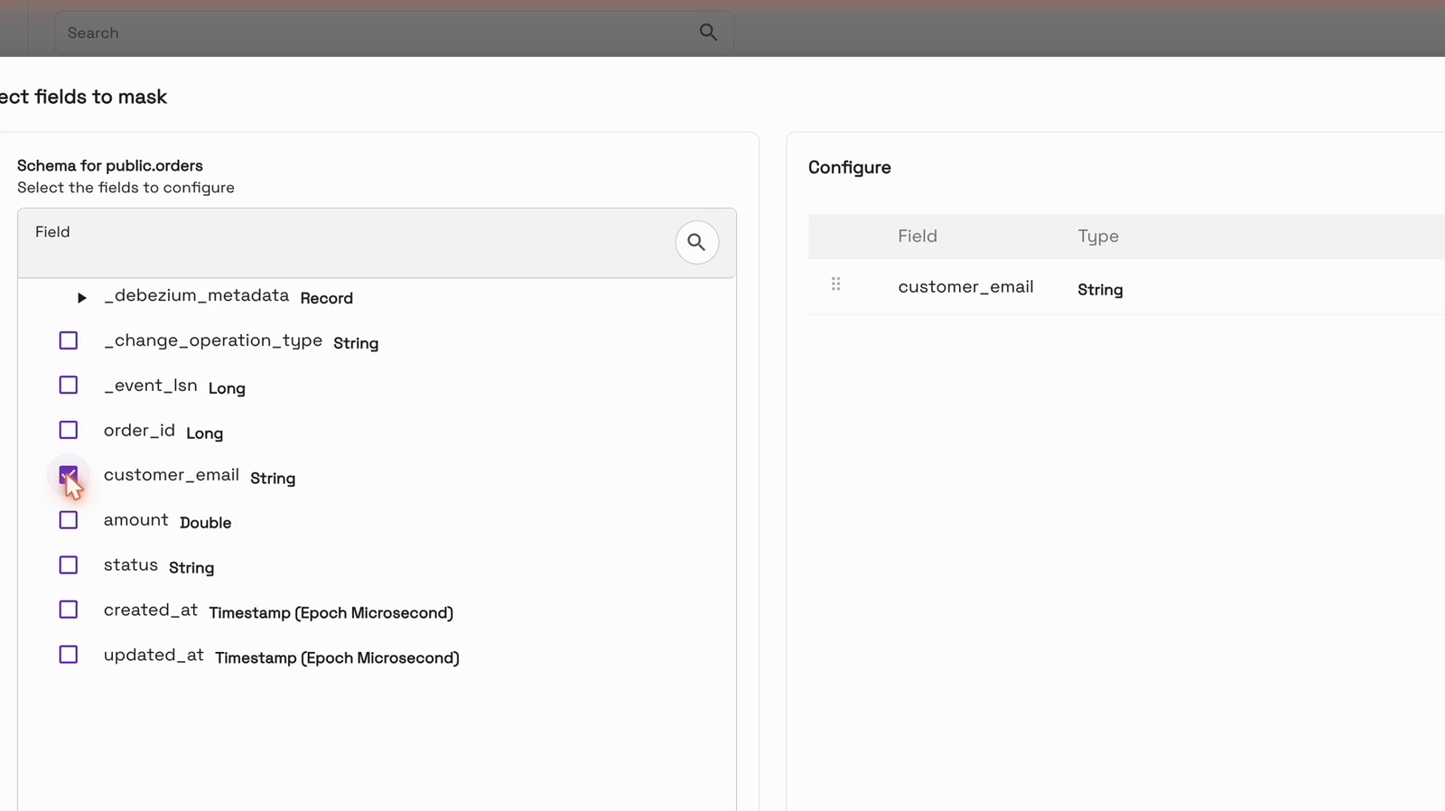Select the order_id field checkbox

click(69, 430)
